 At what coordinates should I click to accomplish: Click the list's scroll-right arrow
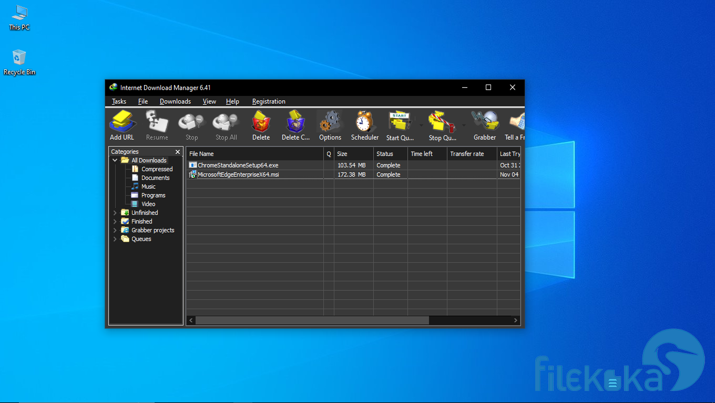tap(516, 320)
